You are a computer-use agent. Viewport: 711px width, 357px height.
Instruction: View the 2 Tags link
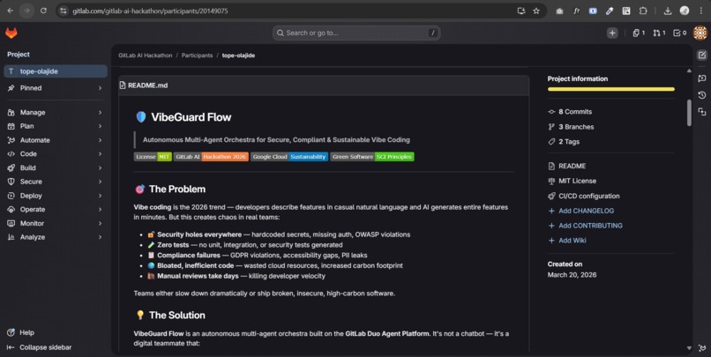click(564, 142)
